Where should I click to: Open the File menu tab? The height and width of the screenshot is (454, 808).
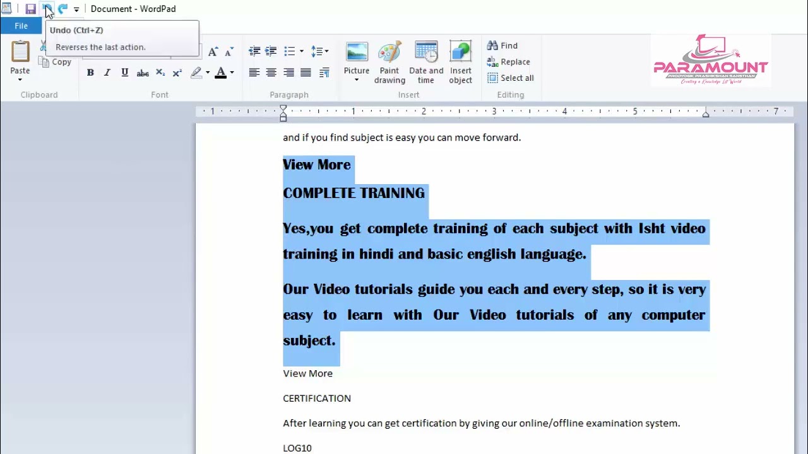click(21, 26)
